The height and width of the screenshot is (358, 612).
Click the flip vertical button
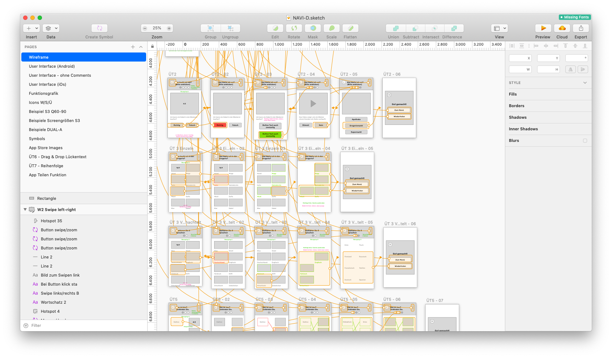click(582, 70)
